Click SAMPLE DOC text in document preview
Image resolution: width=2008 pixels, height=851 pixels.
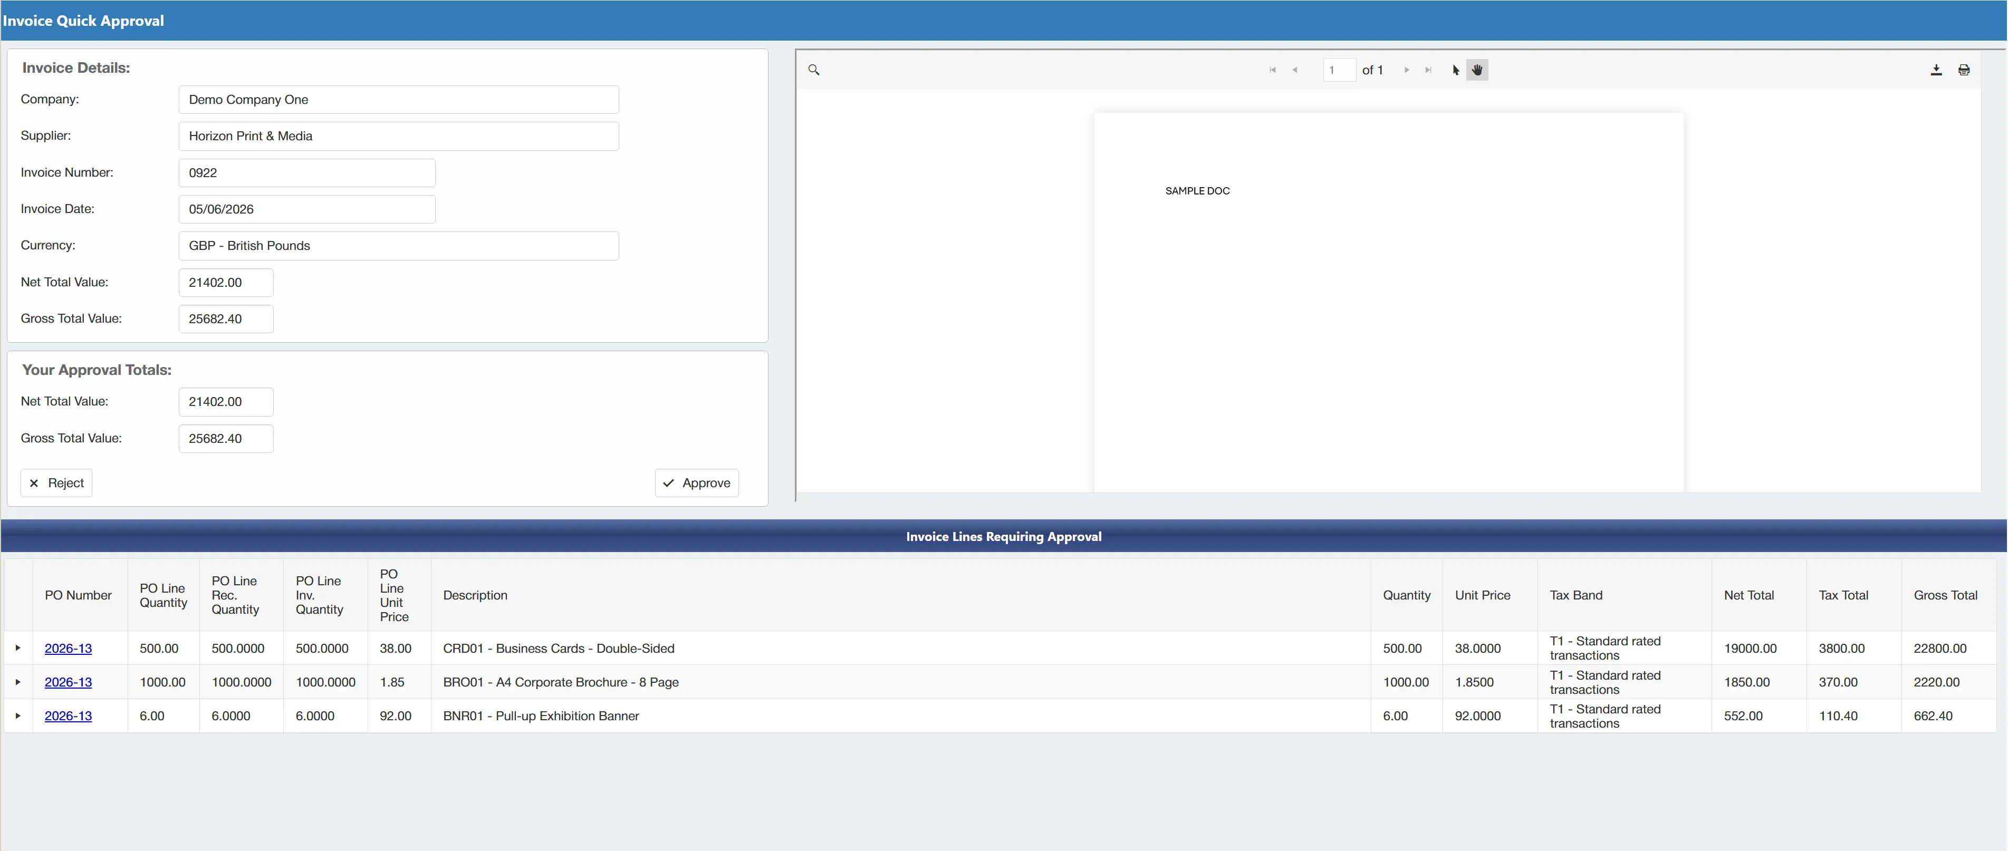(x=1197, y=191)
